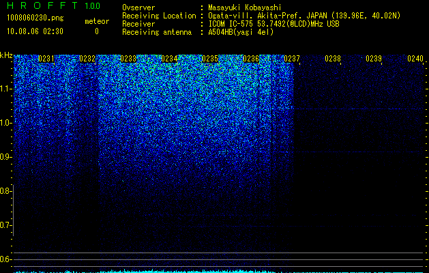The height and width of the screenshot is (273, 429).
Task: Click the 0232 time marker
Action: pos(87,59)
